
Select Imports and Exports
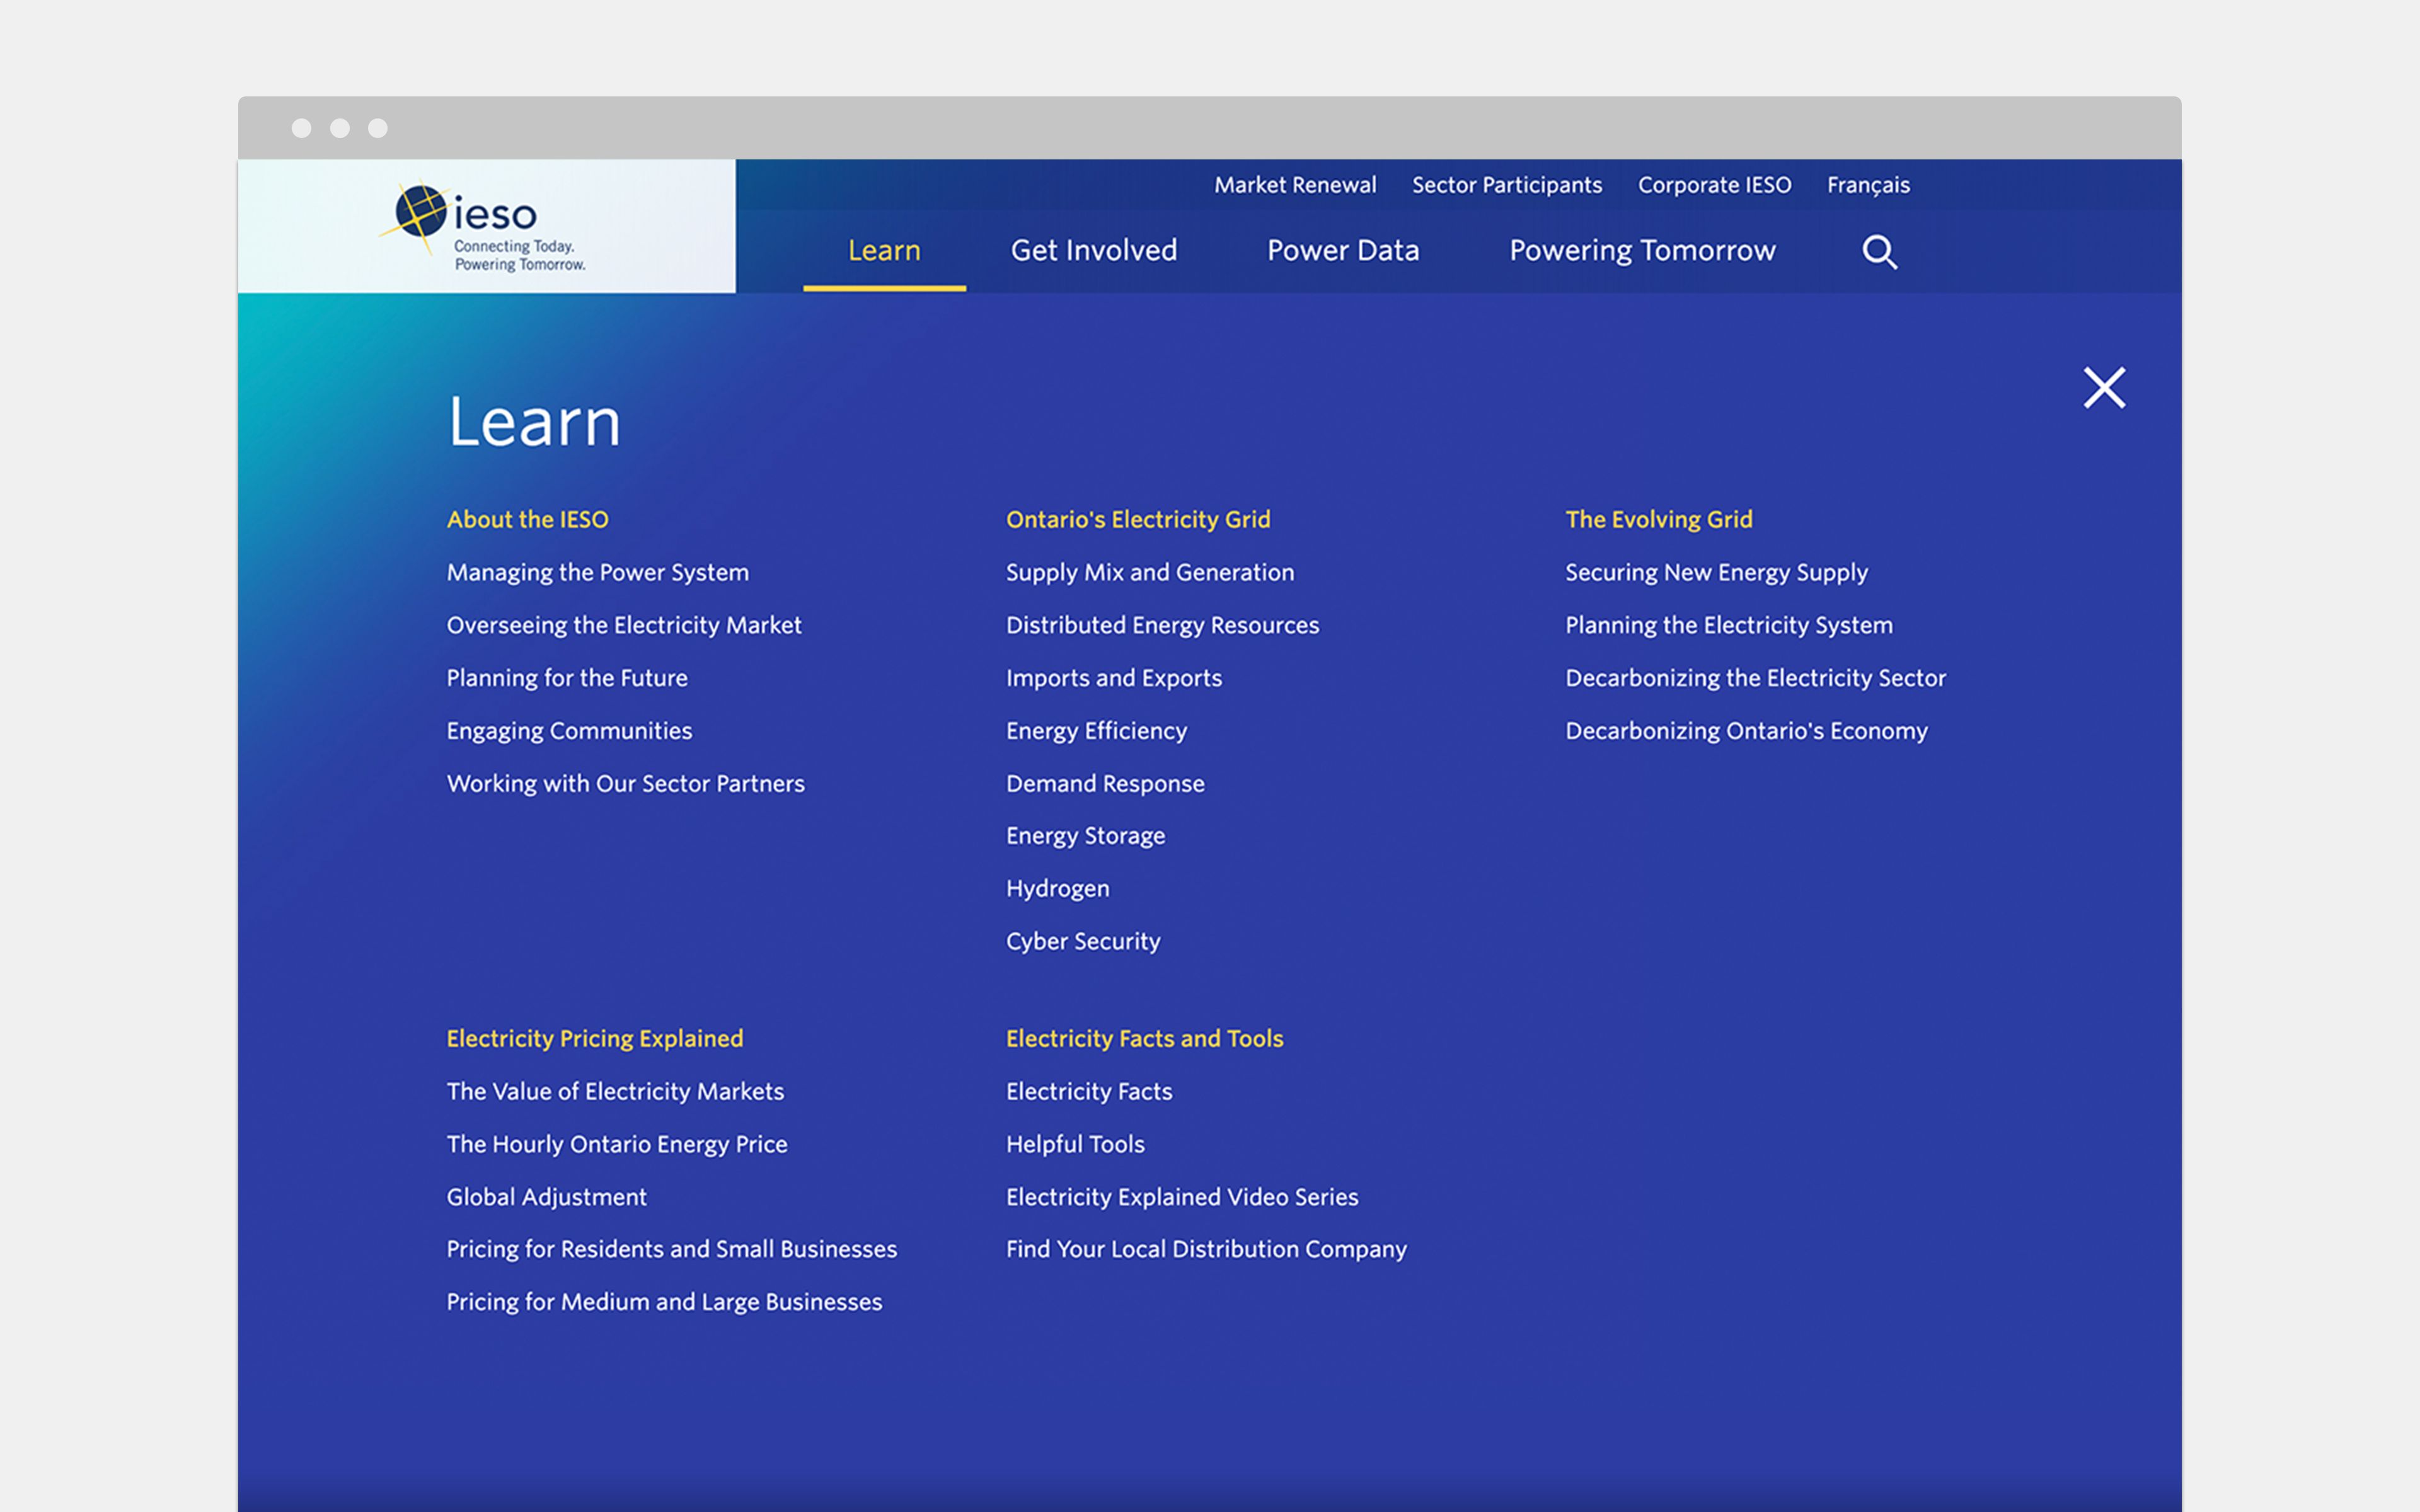(1114, 678)
